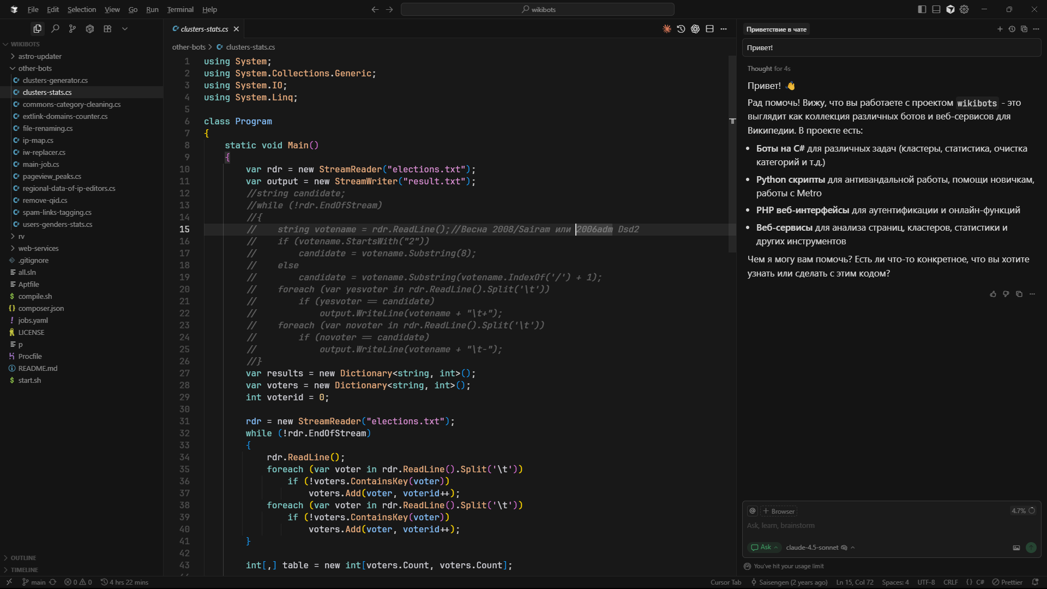Open a new chat with the plus icon
This screenshot has height=589, width=1047.
[1000, 29]
